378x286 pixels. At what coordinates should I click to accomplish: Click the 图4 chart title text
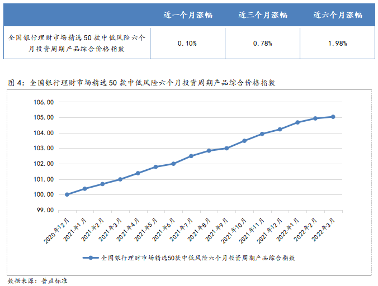(x=141, y=82)
